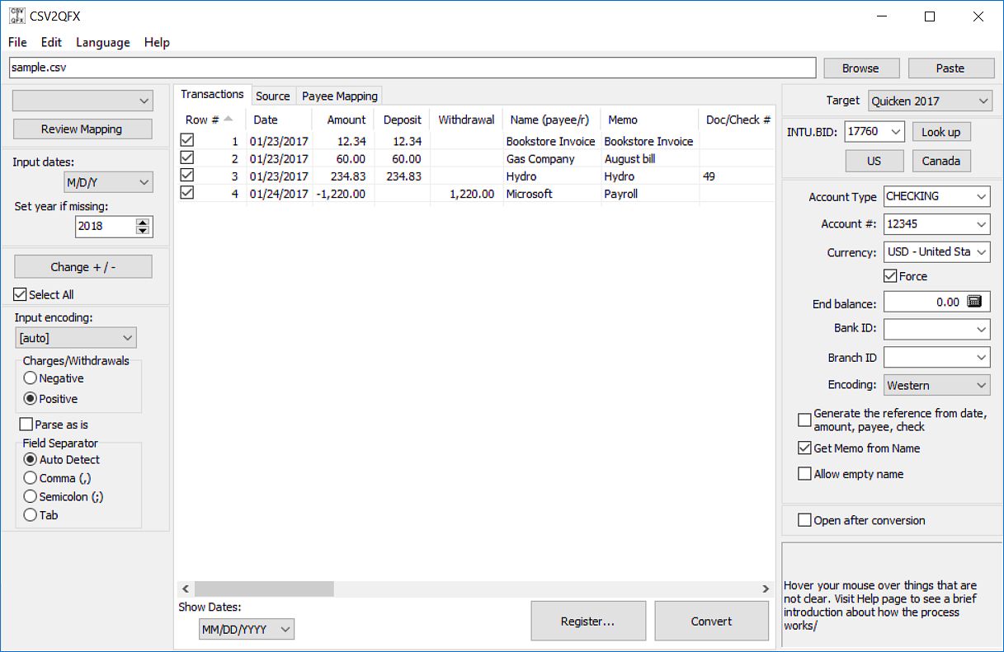This screenshot has height=652, width=1004.
Task: Click the horizontal scrollbar thumb in transactions table
Action: (x=264, y=589)
